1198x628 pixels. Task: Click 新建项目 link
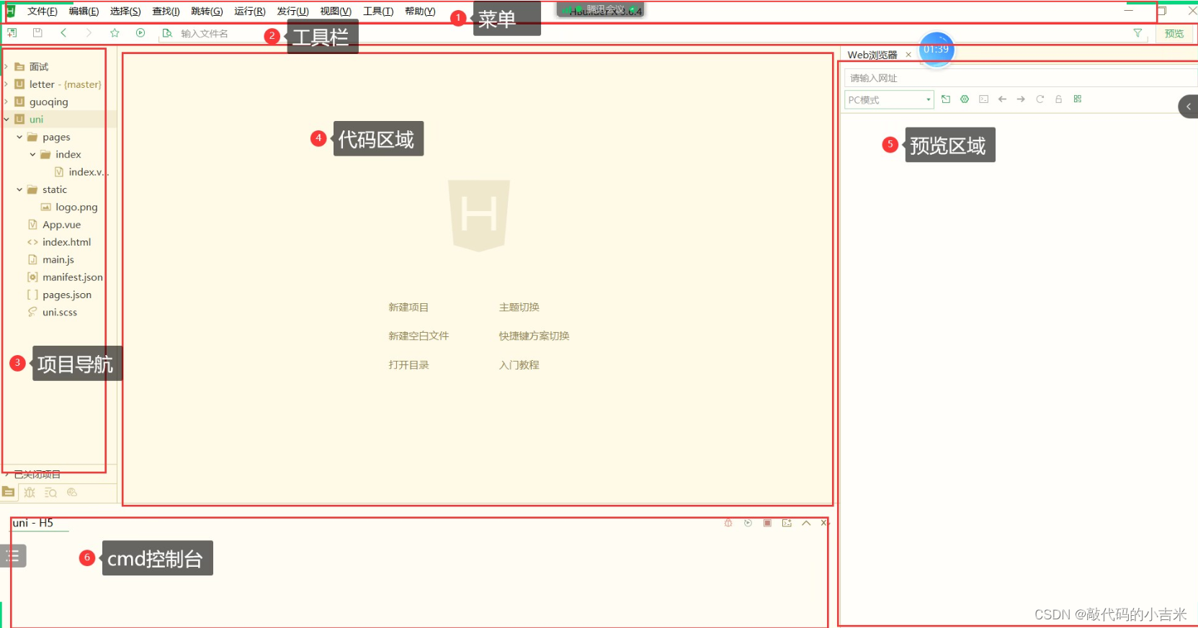click(x=408, y=308)
